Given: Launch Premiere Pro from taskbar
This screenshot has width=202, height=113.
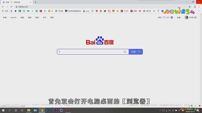Looking at the screenshot, I should coord(55,110).
